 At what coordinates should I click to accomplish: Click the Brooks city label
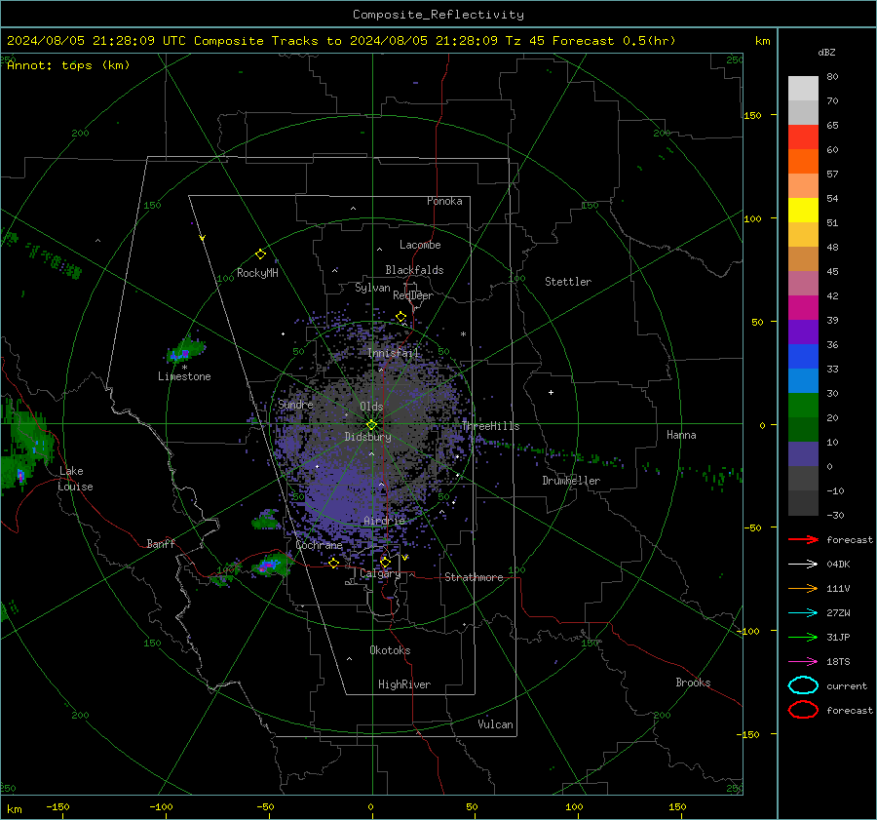coord(693,683)
